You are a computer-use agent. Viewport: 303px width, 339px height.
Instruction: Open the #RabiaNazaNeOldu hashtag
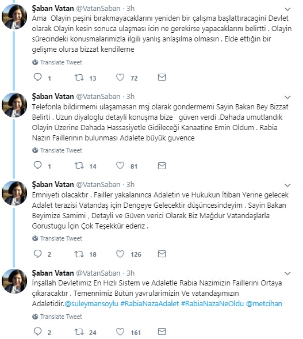pos(212,303)
